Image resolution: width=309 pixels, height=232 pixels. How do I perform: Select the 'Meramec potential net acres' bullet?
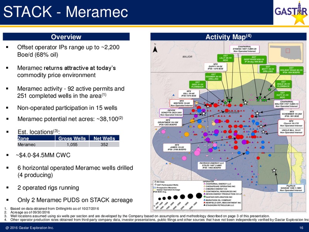pos(70,119)
